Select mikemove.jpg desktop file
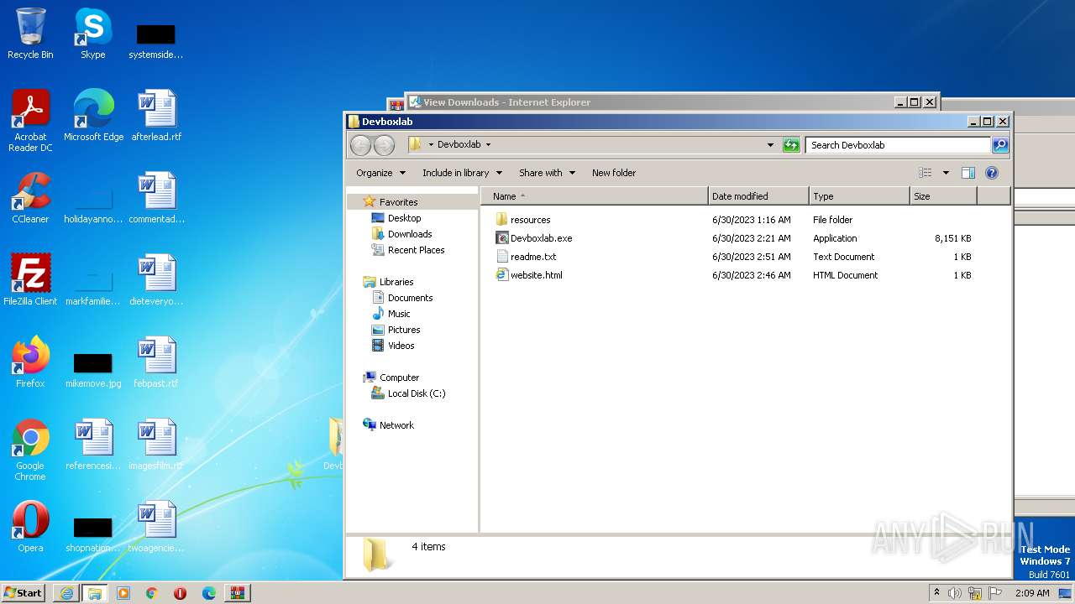The image size is (1075, 604). click(x=93, y=369)
